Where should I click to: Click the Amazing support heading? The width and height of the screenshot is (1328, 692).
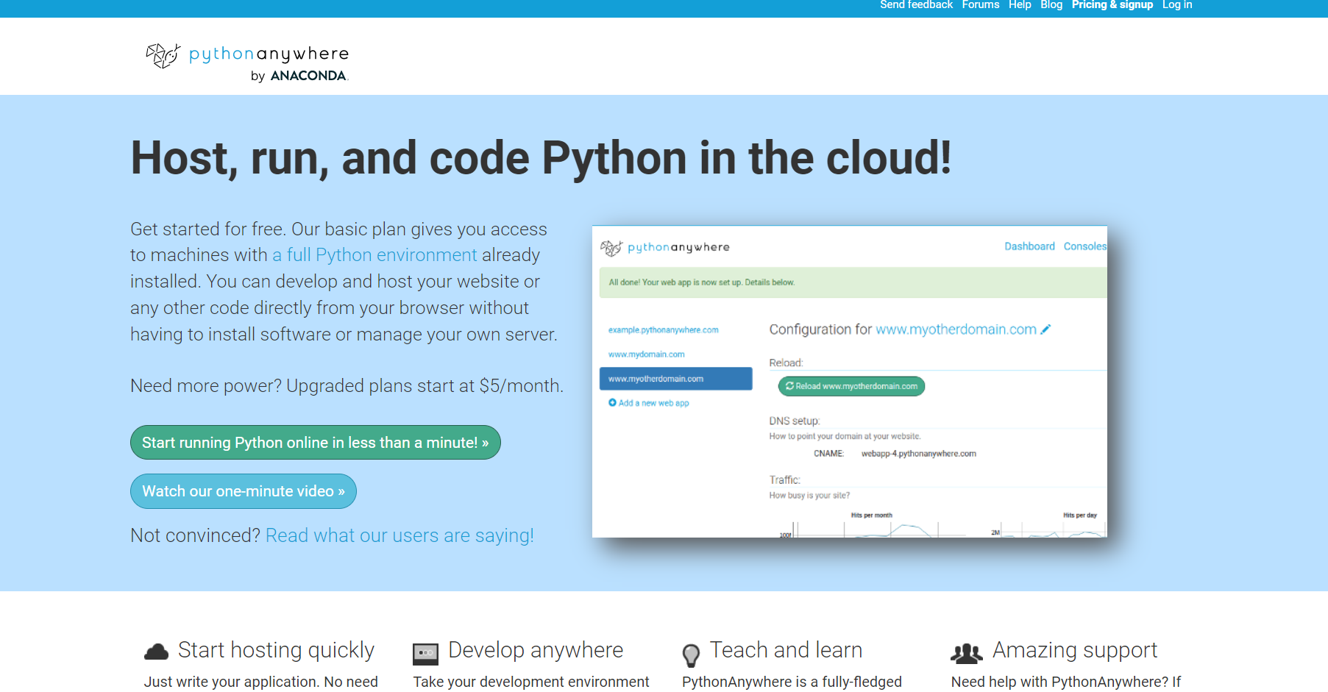point(1075,650)
